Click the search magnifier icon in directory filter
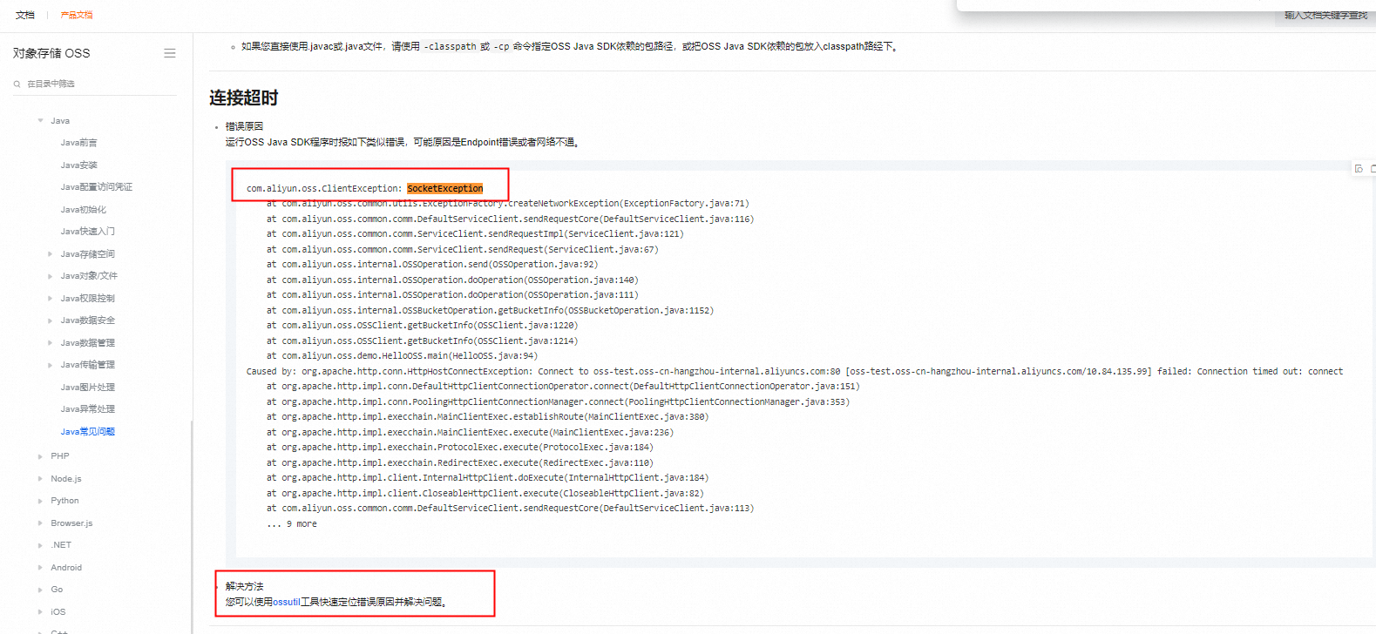The image size is (1376, 634). pos(17,84)
